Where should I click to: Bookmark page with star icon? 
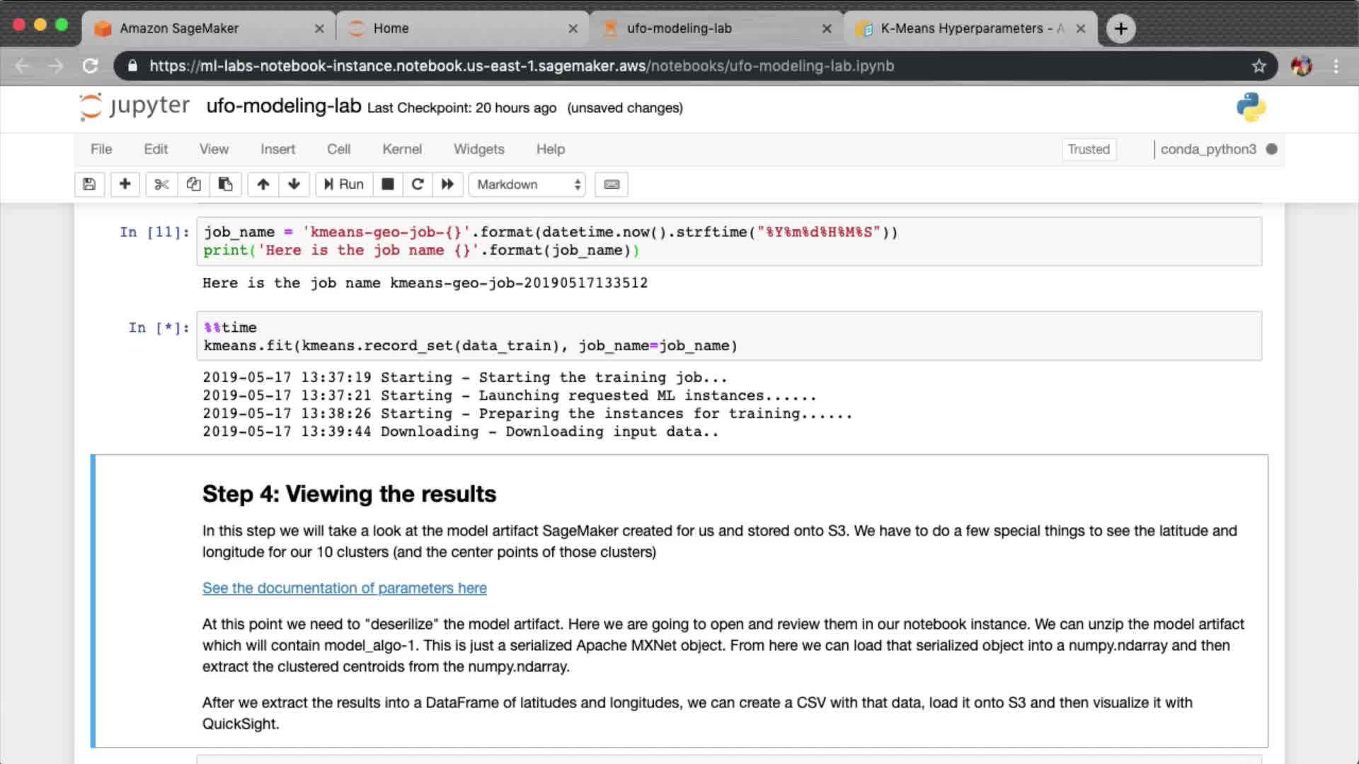point(1258,66)
